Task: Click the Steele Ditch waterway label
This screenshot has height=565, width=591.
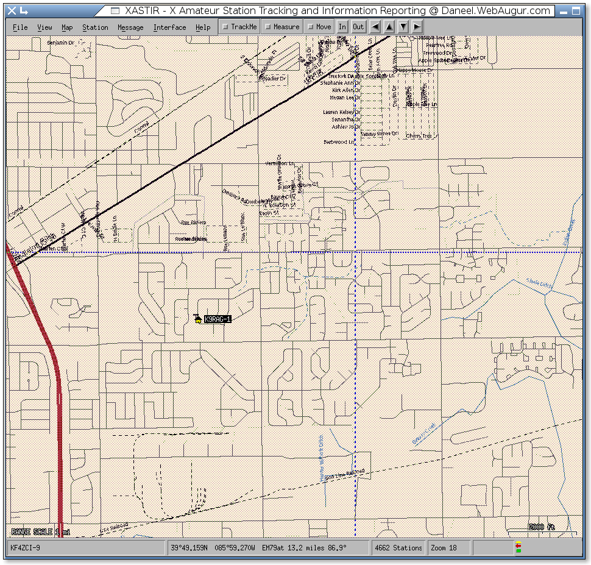Action: (540, 283)
